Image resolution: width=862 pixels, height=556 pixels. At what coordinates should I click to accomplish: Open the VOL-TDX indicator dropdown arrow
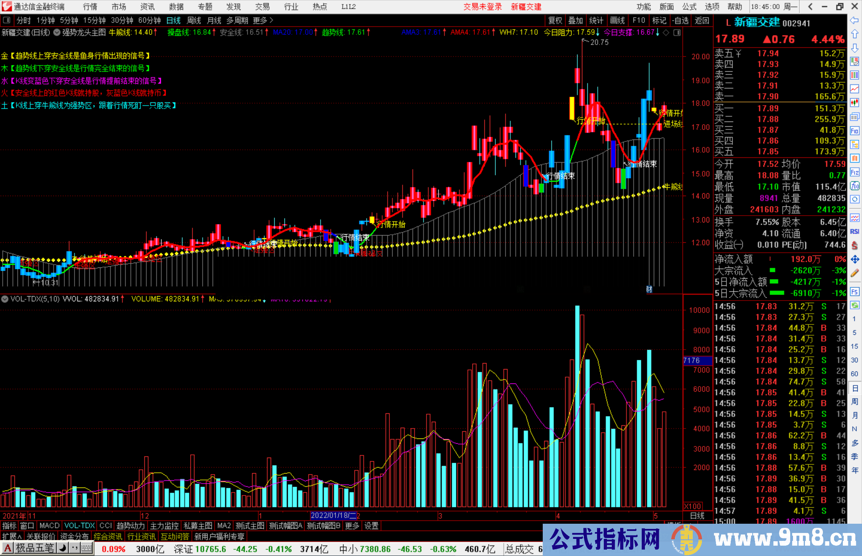pyautogui.click(x=5, y=299)
